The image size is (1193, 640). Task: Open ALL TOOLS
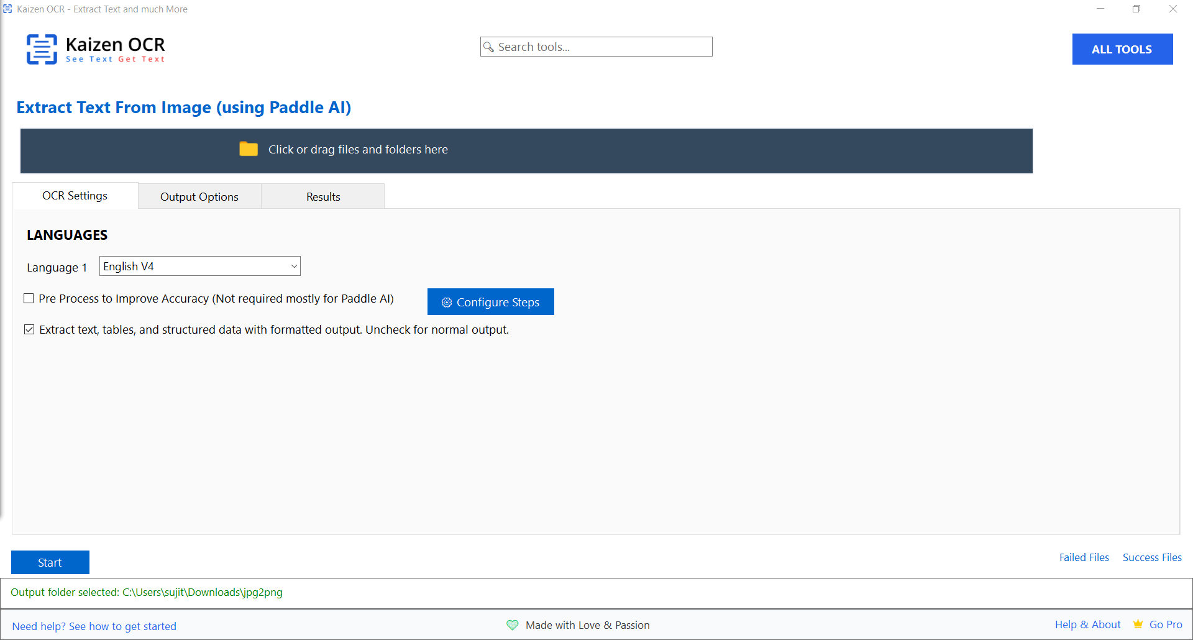click(1122, 49)
